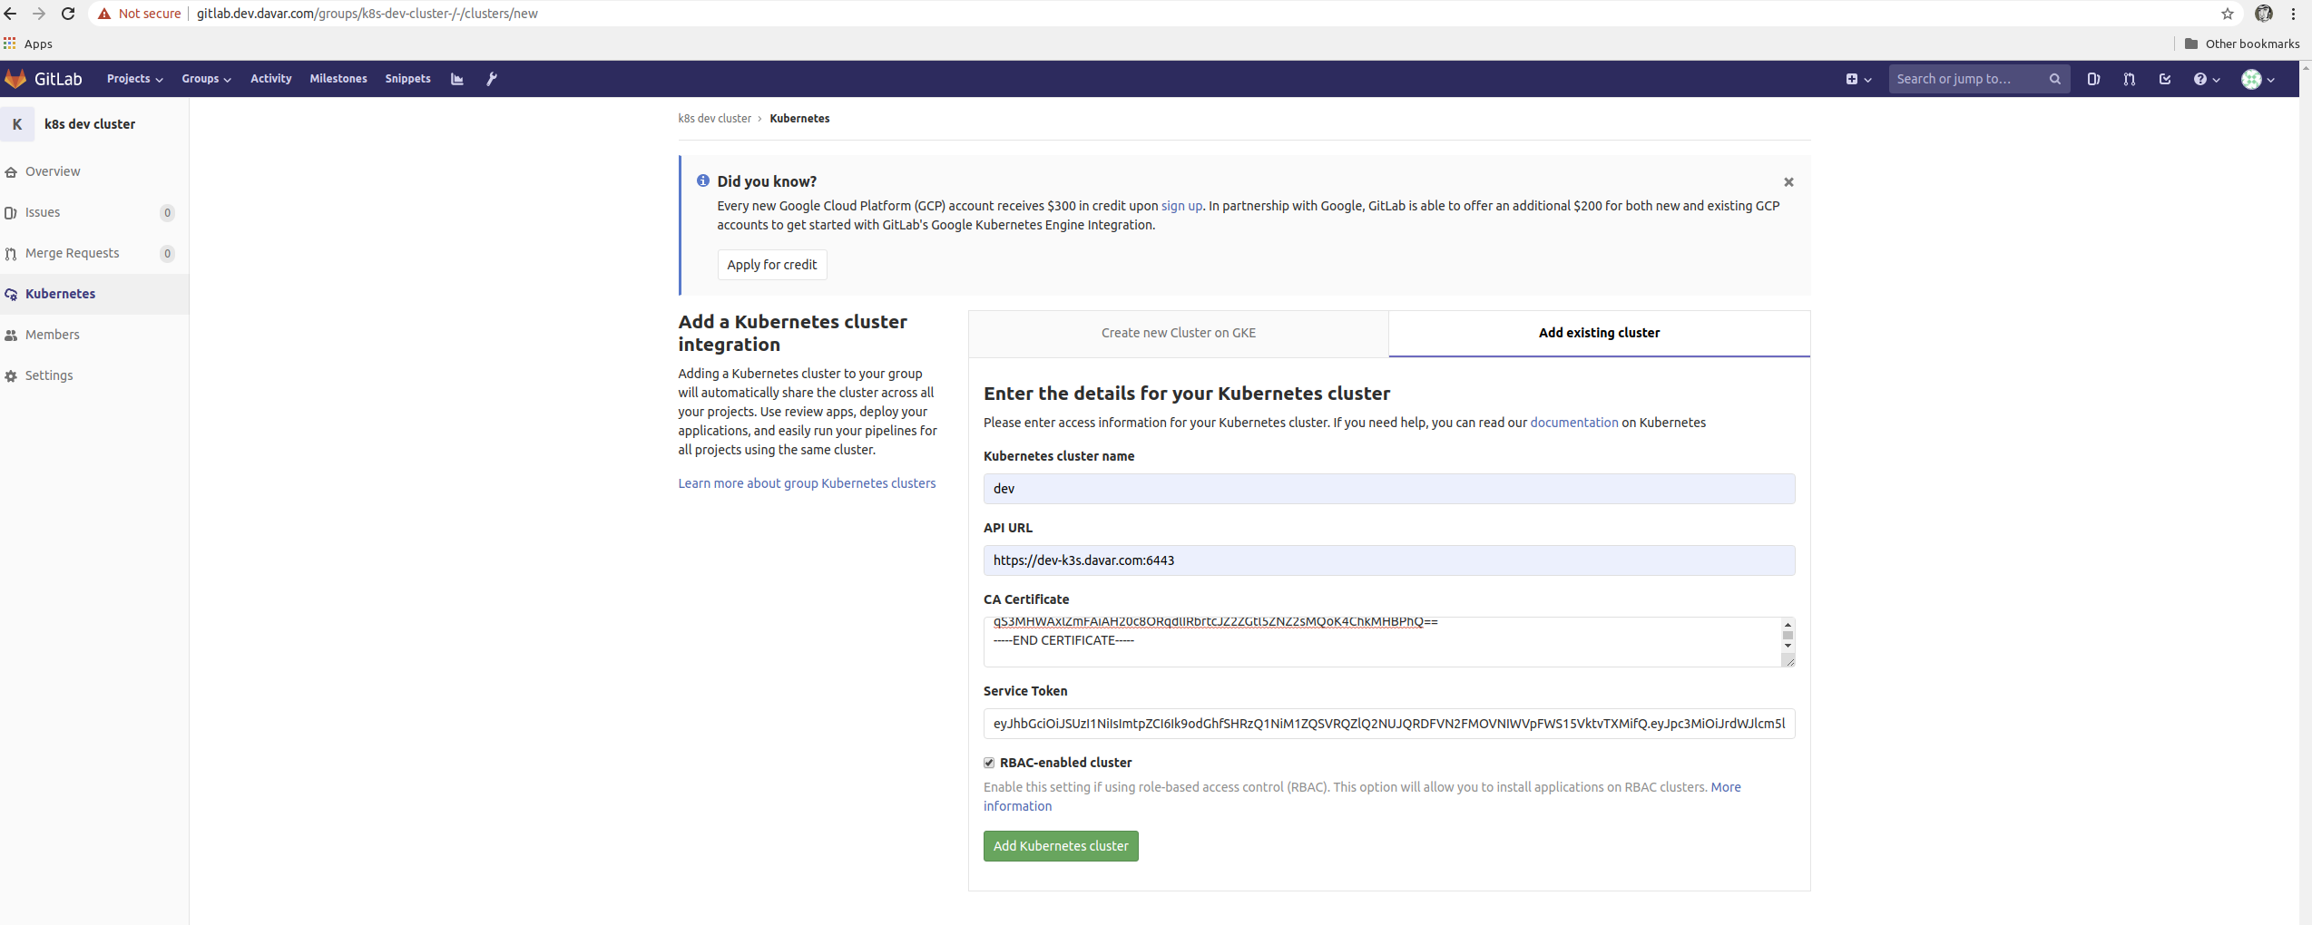Screen dimensions: 2312x925
Task: Switch to Create new Cluster on GKE tab
Action: [1179, 333]
